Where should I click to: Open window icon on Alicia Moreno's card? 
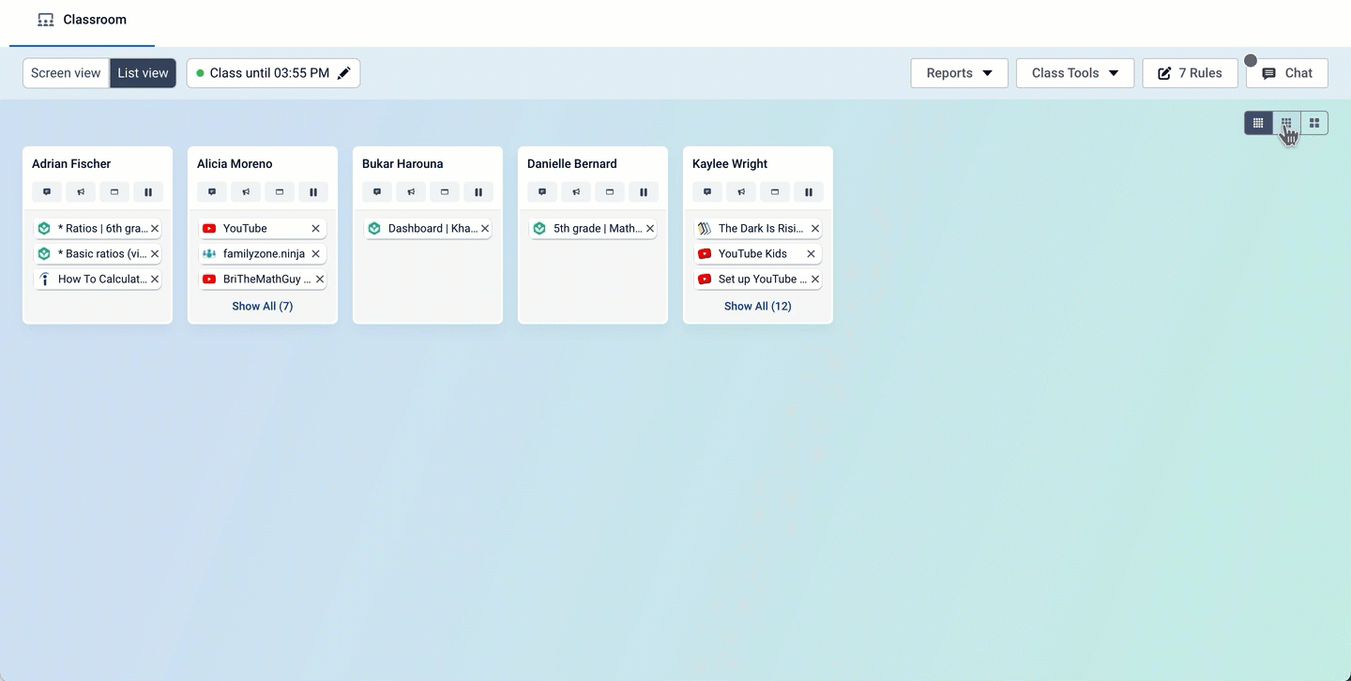(x=280, y=192)
